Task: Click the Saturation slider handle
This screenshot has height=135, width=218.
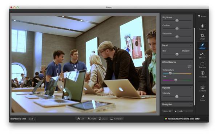Action: (x=177, y=37)
